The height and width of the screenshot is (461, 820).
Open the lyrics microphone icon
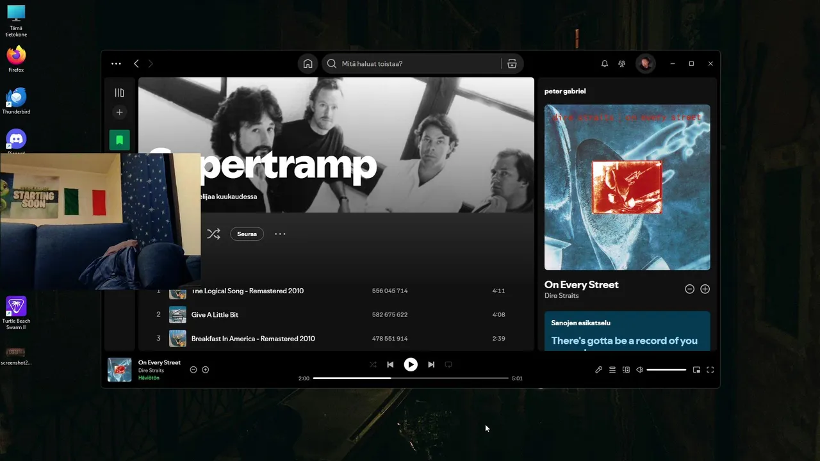click(x=598, y=369)
